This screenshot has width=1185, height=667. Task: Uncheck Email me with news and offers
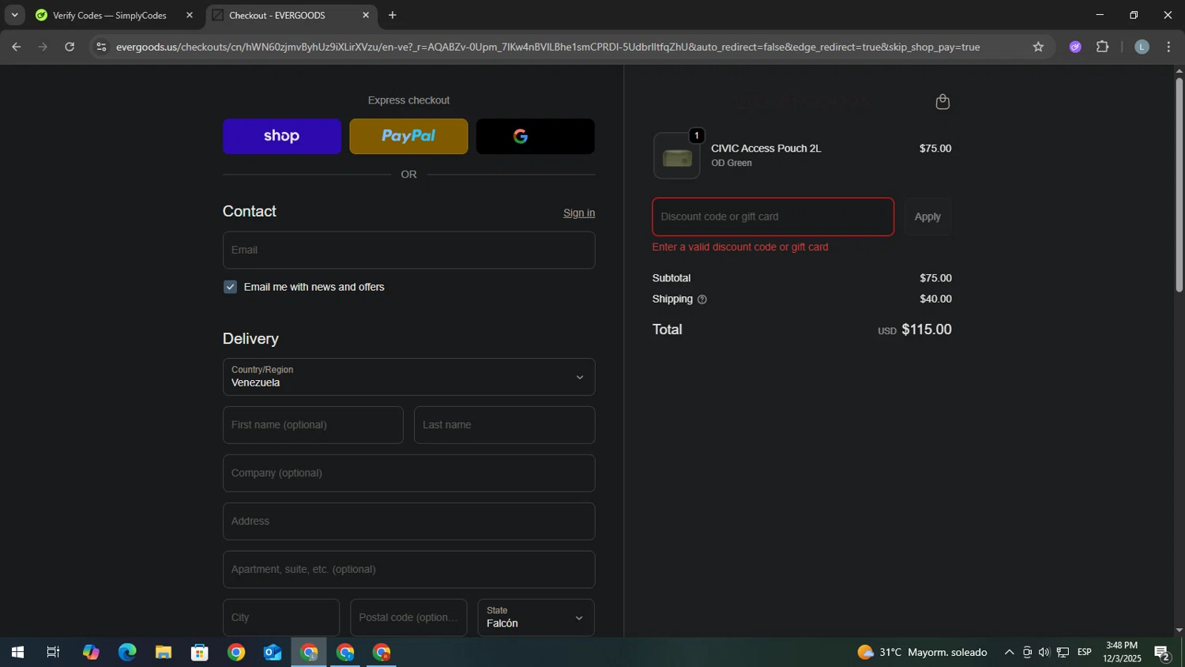pos(230,287)
